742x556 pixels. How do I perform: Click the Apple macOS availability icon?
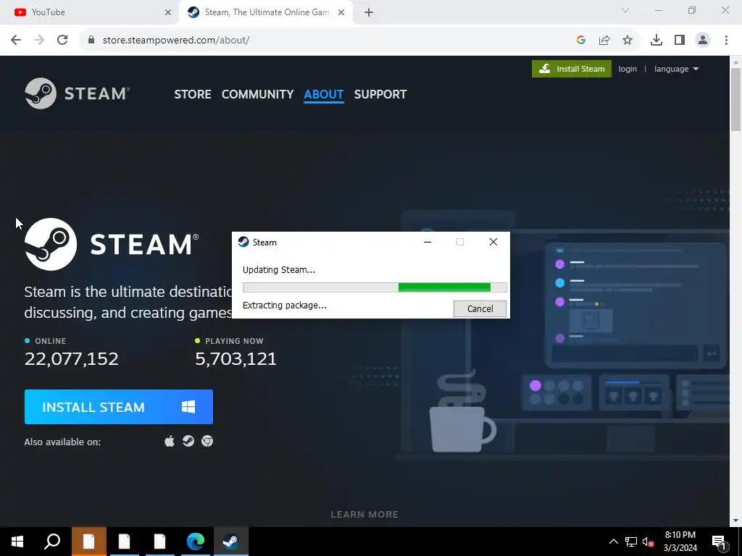(170, 441)
